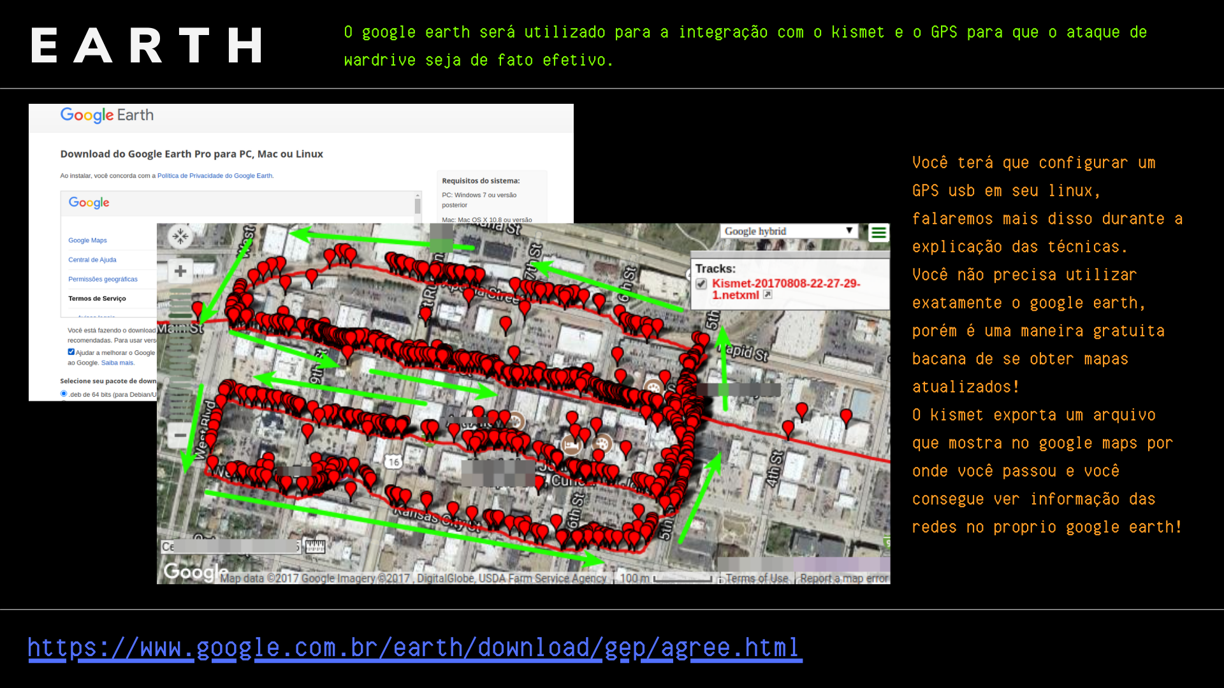Open Central de Ajuda sidebar item

92,260
